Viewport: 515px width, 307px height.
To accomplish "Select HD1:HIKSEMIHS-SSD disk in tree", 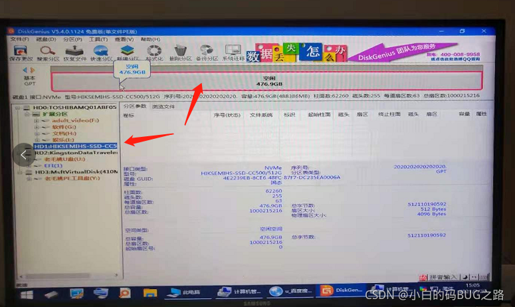I will pyautogui.click(x=75, y=146).
